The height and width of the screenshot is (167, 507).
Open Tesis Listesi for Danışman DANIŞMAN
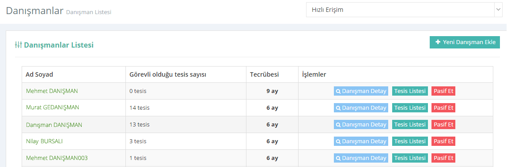(x=410, y=125)
